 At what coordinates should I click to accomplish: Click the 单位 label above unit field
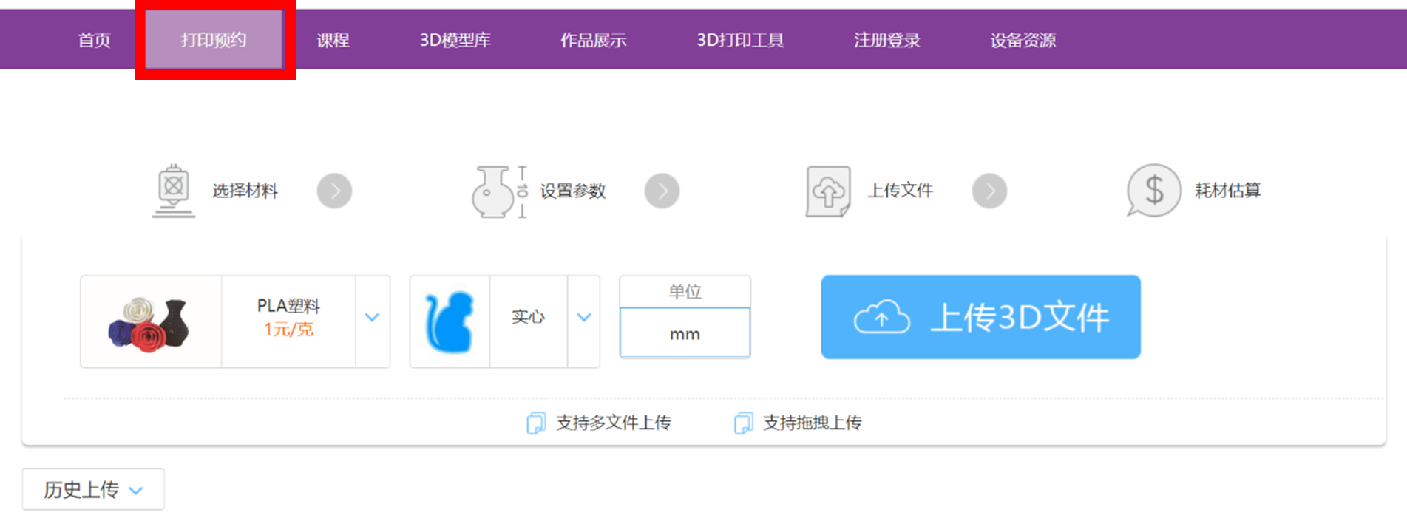(685, 292)
